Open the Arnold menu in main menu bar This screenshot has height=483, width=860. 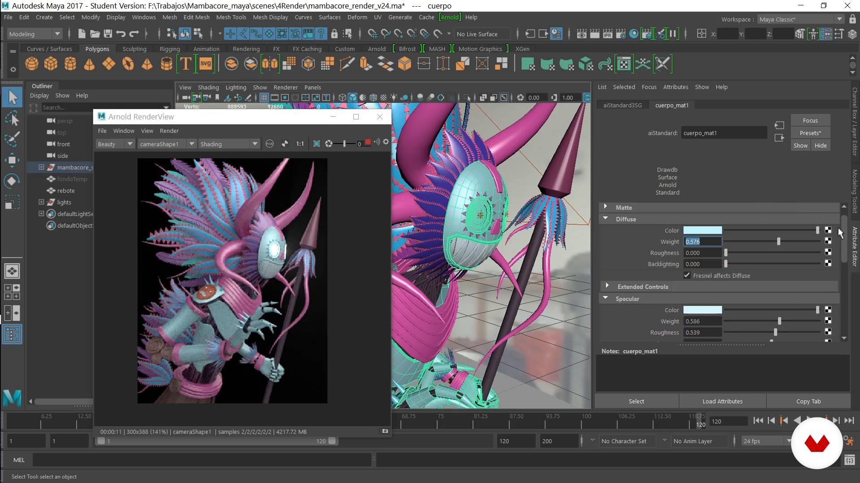tap(449, 17)
